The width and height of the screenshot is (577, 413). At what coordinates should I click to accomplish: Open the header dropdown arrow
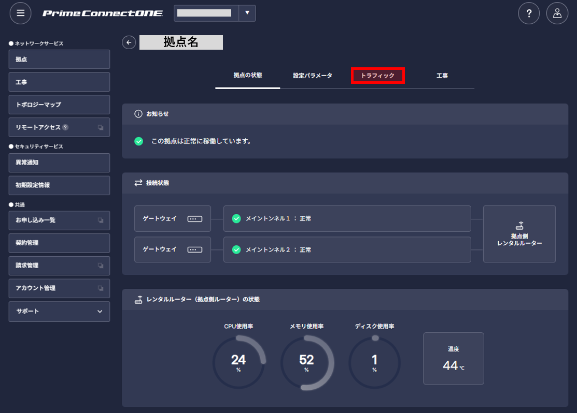click(247, 13)
